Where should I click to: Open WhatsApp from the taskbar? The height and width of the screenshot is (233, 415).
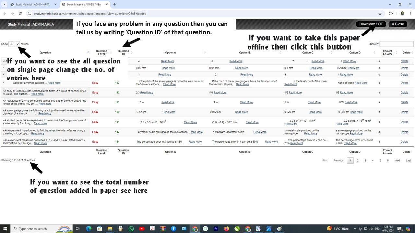[x=131, y=228]
